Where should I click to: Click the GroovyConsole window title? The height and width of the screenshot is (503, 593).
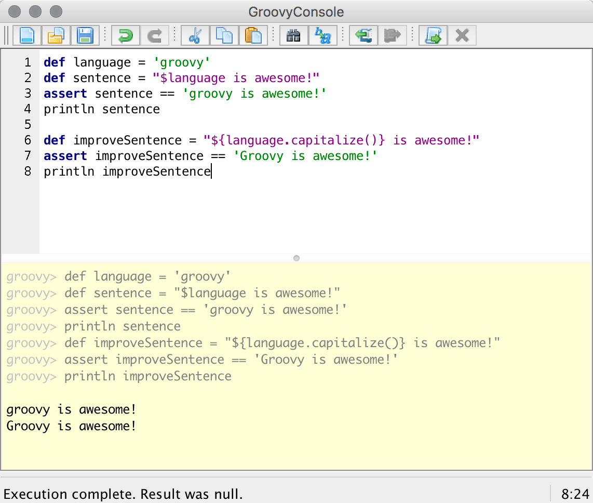click(296, 12)
